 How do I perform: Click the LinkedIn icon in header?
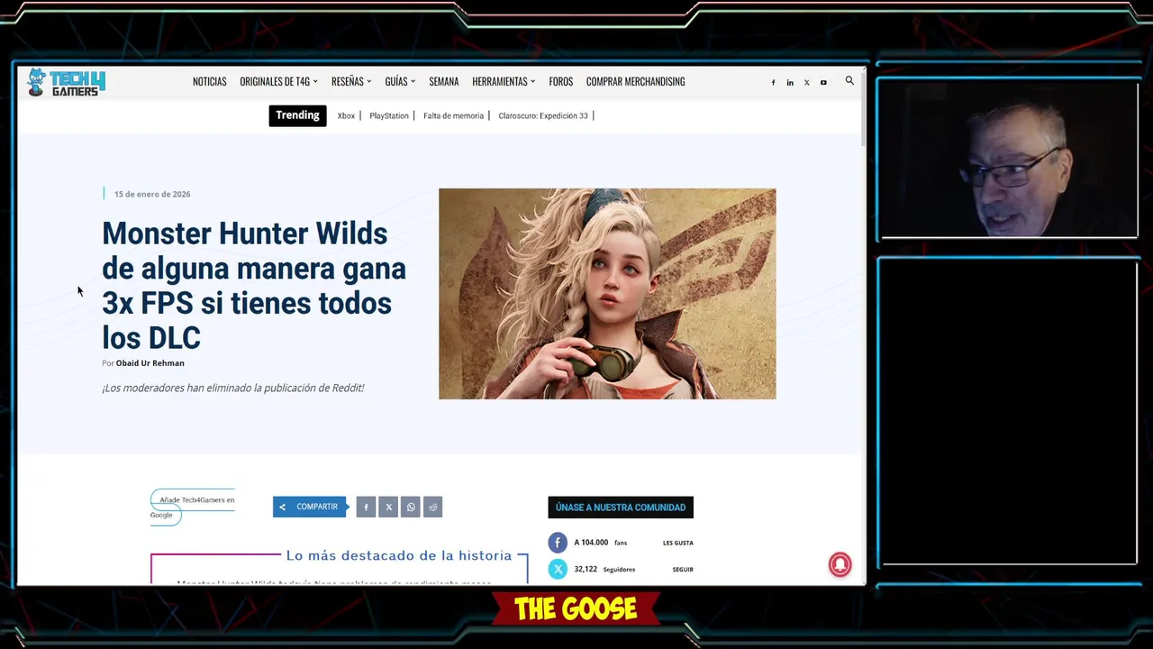(x=790, y=82)
